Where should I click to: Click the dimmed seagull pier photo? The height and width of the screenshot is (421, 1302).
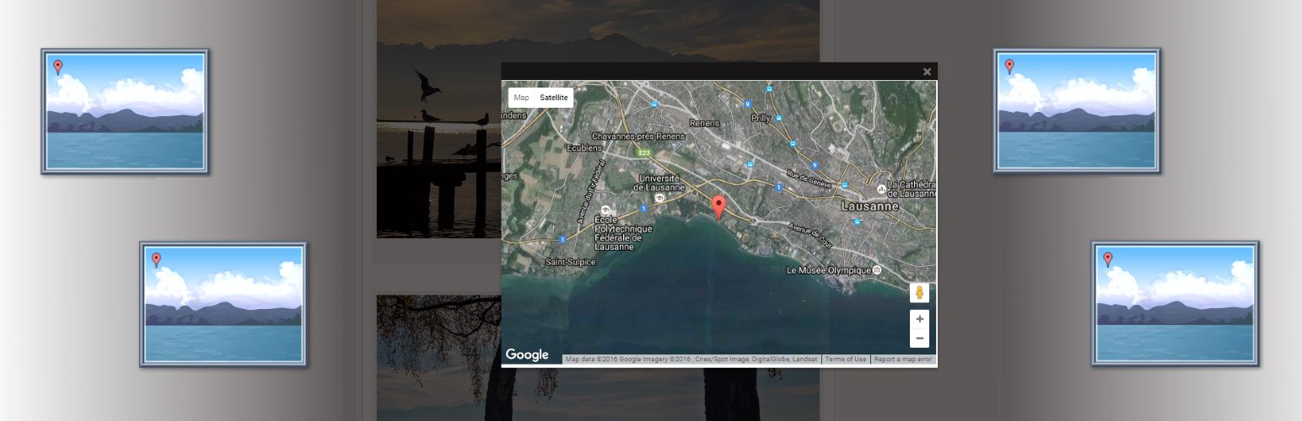click(438, 126)
